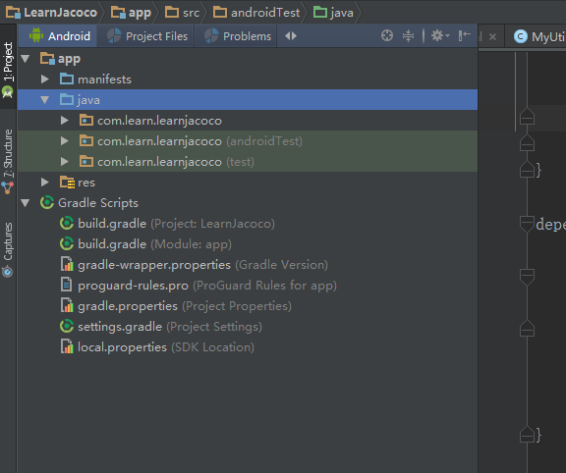The height and width of the screenshot is (473, 566).
Task: Click build.gradle (Project: LearnJacoco) icon
Action: tap(67, 223)
